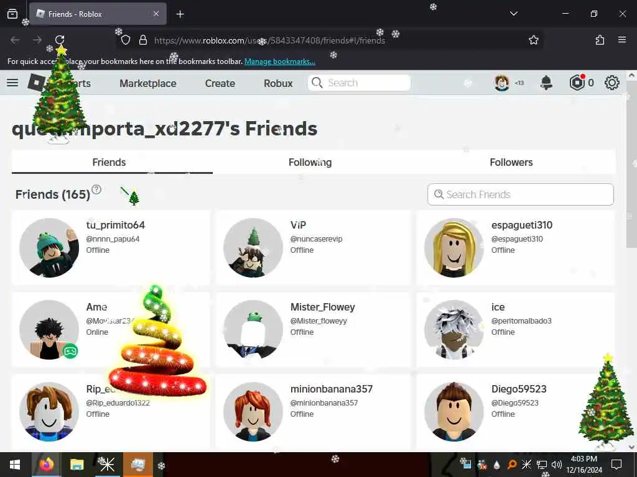Click Diego59523's avatar thumbnail
The width and height of the screenshot is (637, 477).
(x=453, y=412)
